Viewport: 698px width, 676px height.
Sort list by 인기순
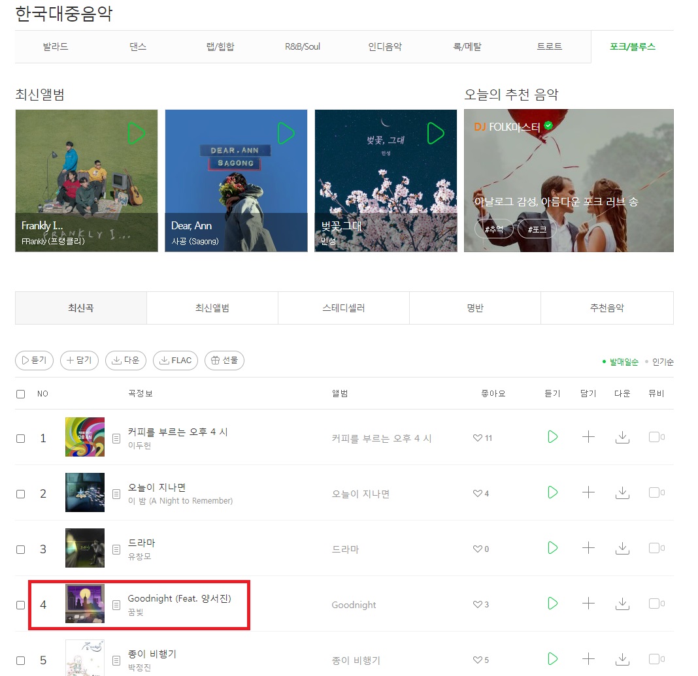tap(663, 362)
